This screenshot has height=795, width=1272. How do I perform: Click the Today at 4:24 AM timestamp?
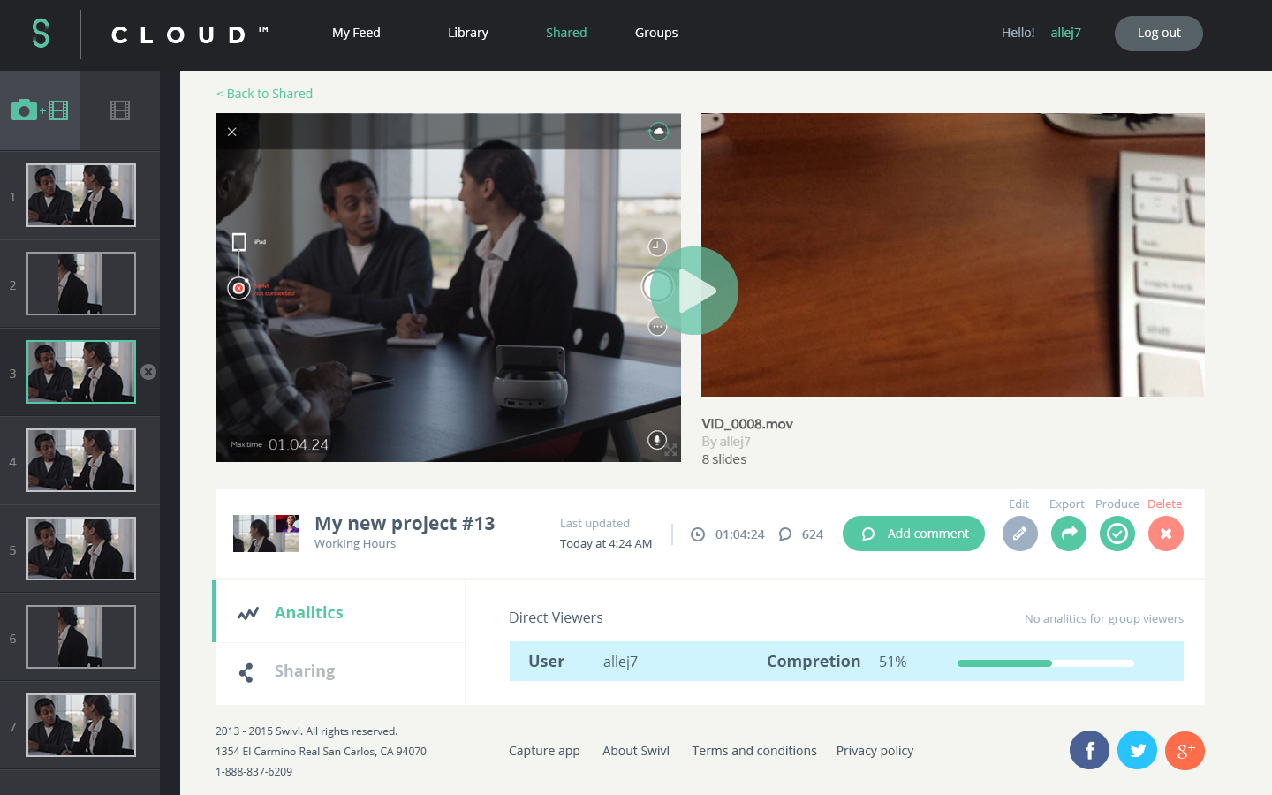pyautogui.click(x=606, y=544)
